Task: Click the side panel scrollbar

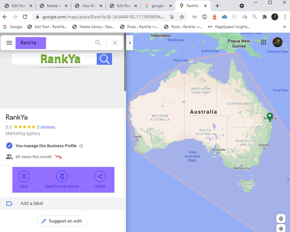Action: click(125, 62)
